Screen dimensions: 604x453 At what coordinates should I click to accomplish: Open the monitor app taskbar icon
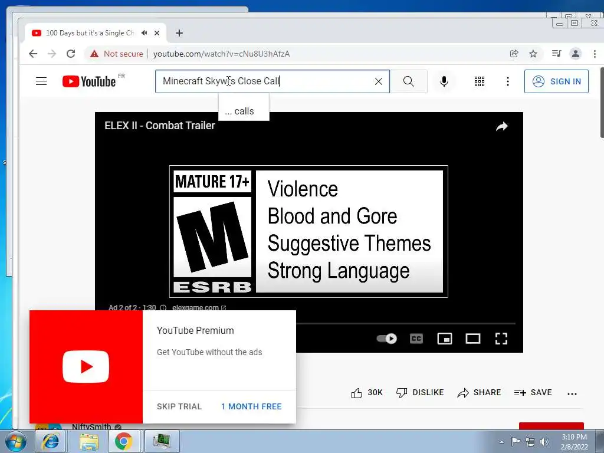(x=162, y=441)
